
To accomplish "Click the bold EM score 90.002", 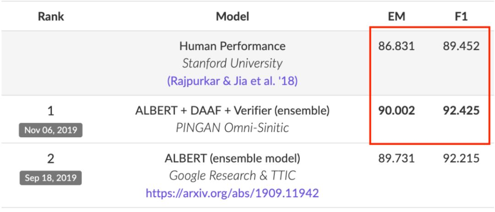I will pos(396,111).
